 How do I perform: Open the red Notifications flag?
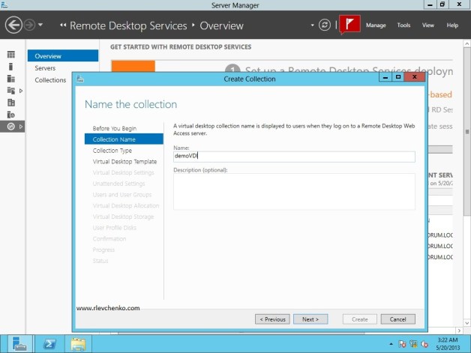[349, 24]
